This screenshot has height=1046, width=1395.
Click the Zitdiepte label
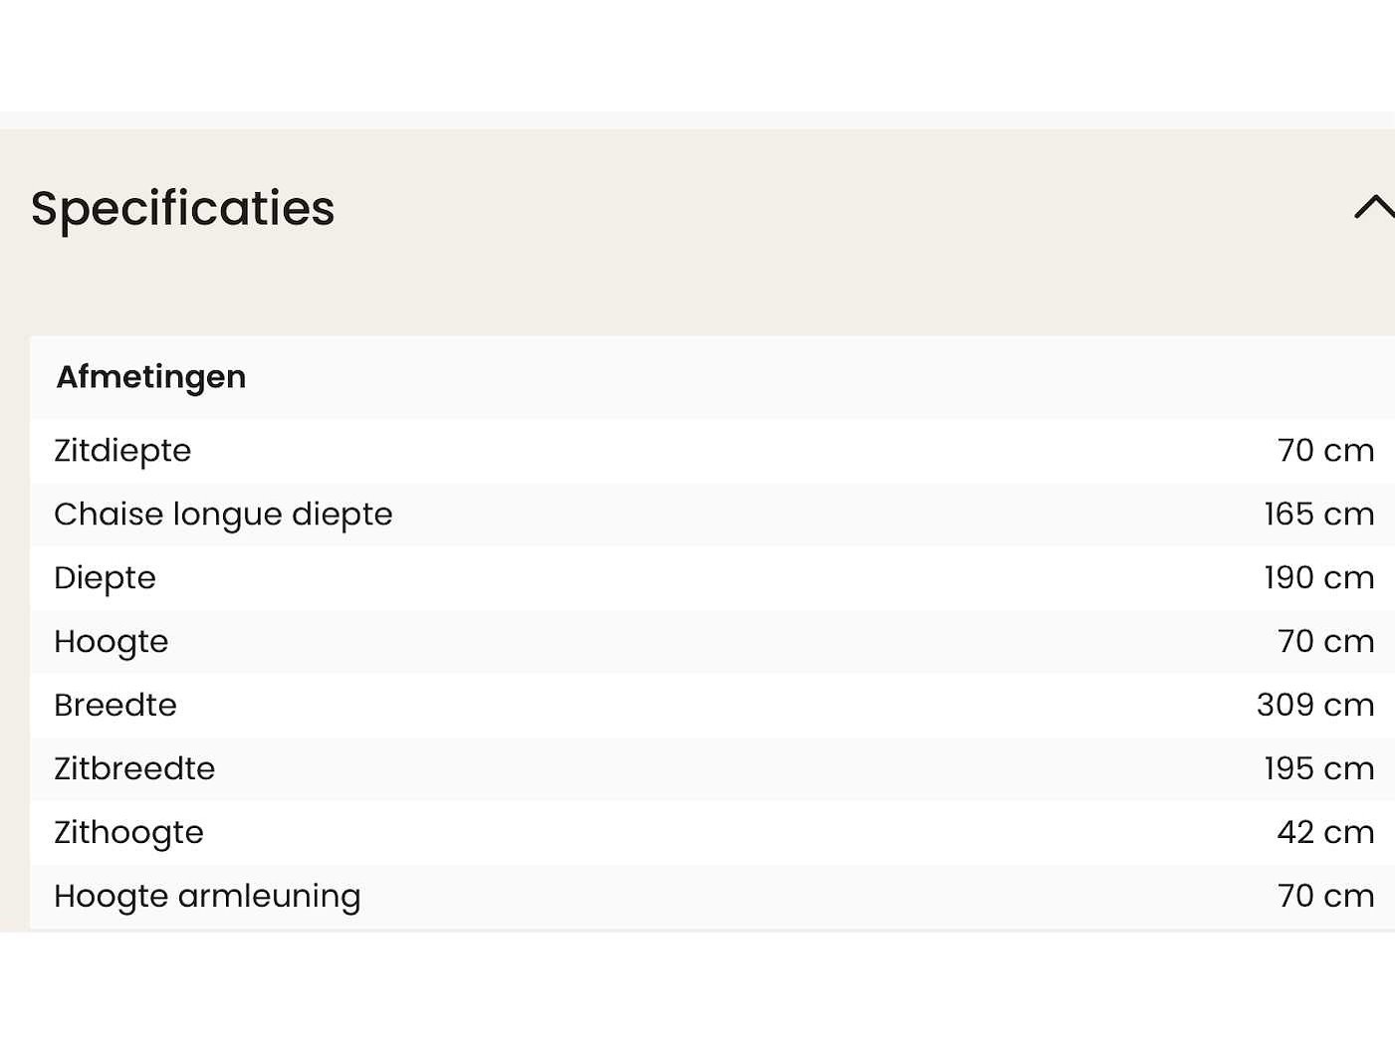[x=122, y=451]
